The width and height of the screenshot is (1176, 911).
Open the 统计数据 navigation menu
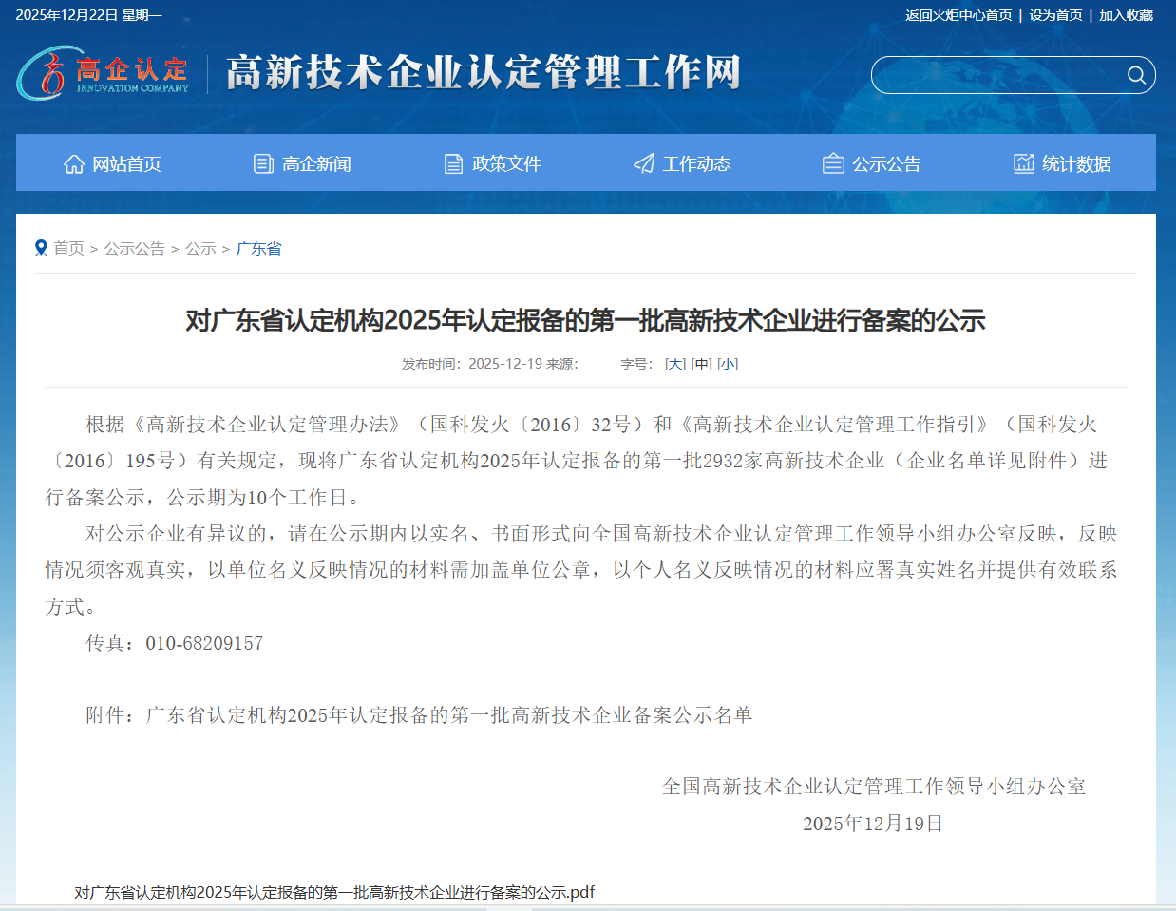point(1076,164)
